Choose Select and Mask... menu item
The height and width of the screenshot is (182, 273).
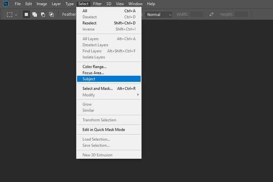(x=109, y=88)
